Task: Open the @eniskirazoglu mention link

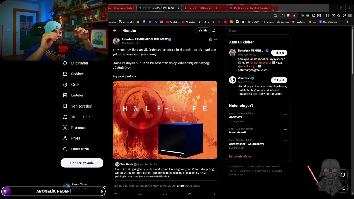Action: [x=247, y=66]
